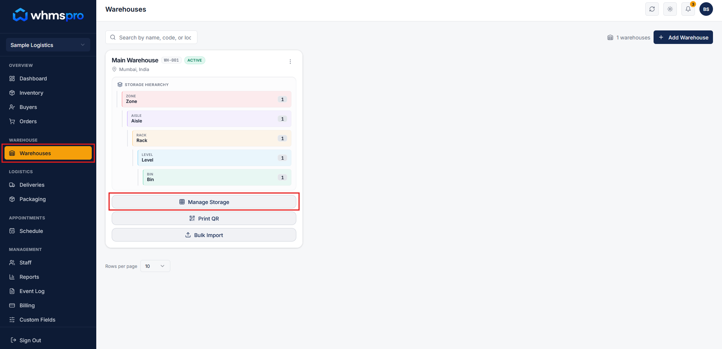Screen dimensions: 722x349
Task: Click the Custom Fields sliders icon
Action: 12,320
